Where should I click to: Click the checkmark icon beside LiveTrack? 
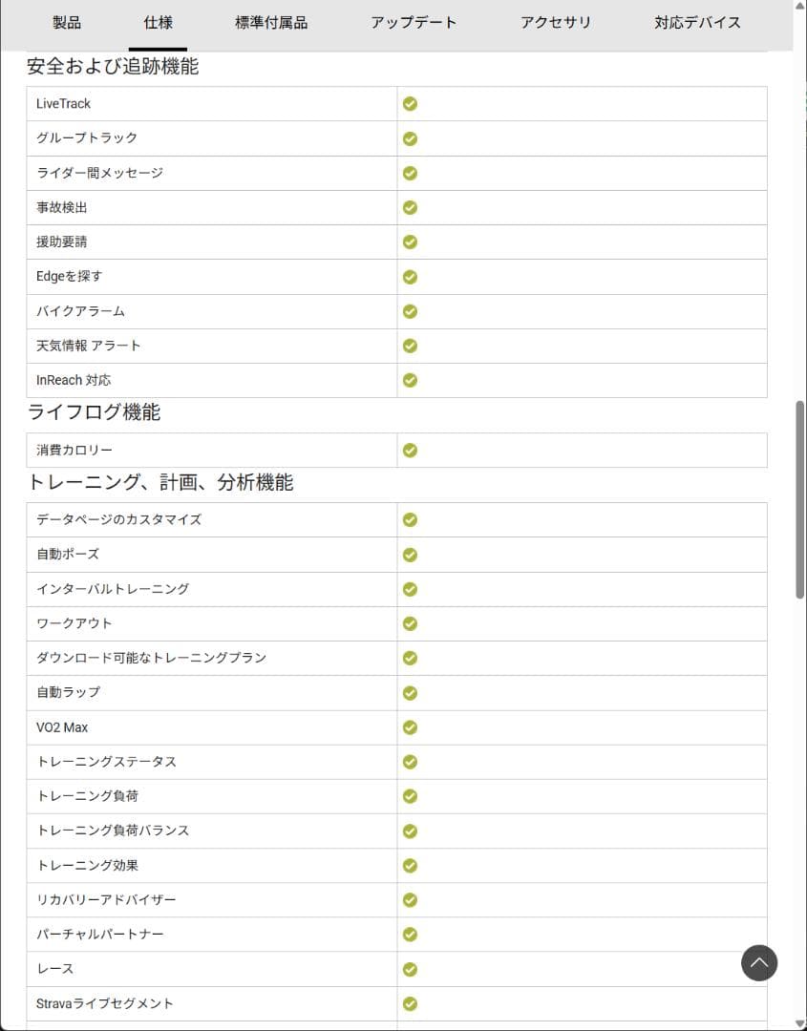click(410, 103)
